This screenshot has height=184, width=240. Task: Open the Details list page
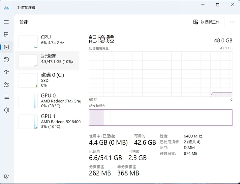pos(6,97)
